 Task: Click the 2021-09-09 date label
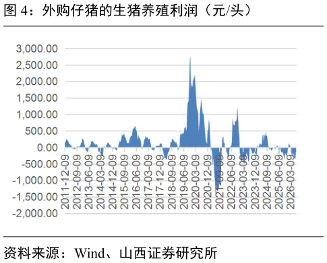(x=220, y=182)
